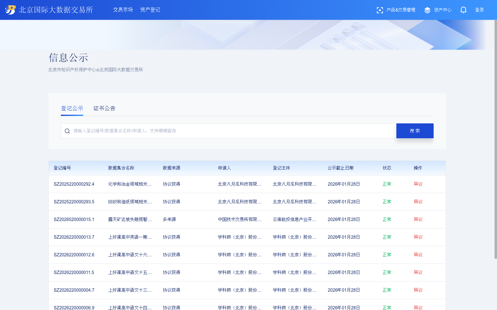Select registration number SZ2025220000293.5
Image resolution: width=497 pixels, height=310 pixels.
74,202
